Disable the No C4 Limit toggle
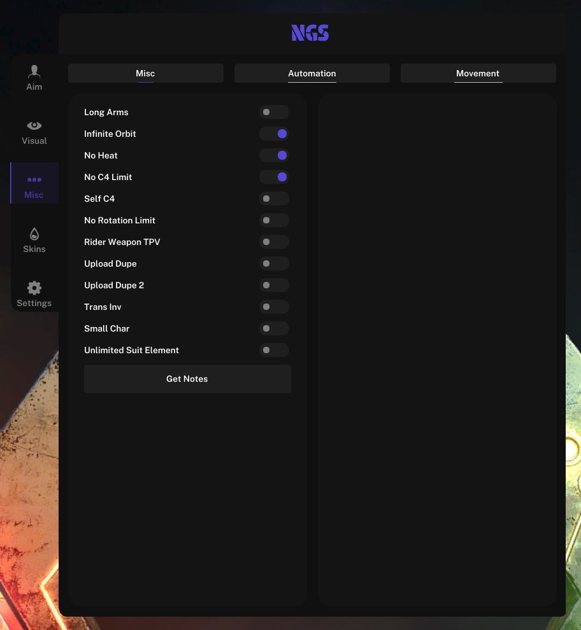The height and width of the screenshot is (630, 581). pos(274,177)
